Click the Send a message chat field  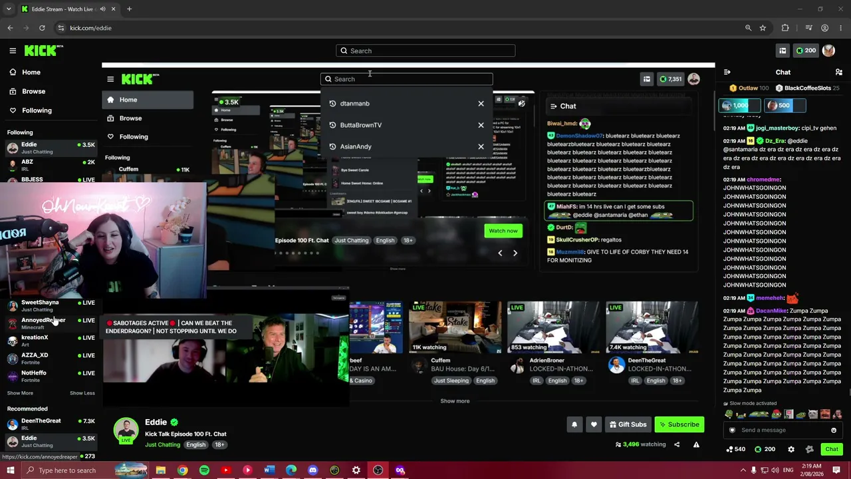click(783, 430)
